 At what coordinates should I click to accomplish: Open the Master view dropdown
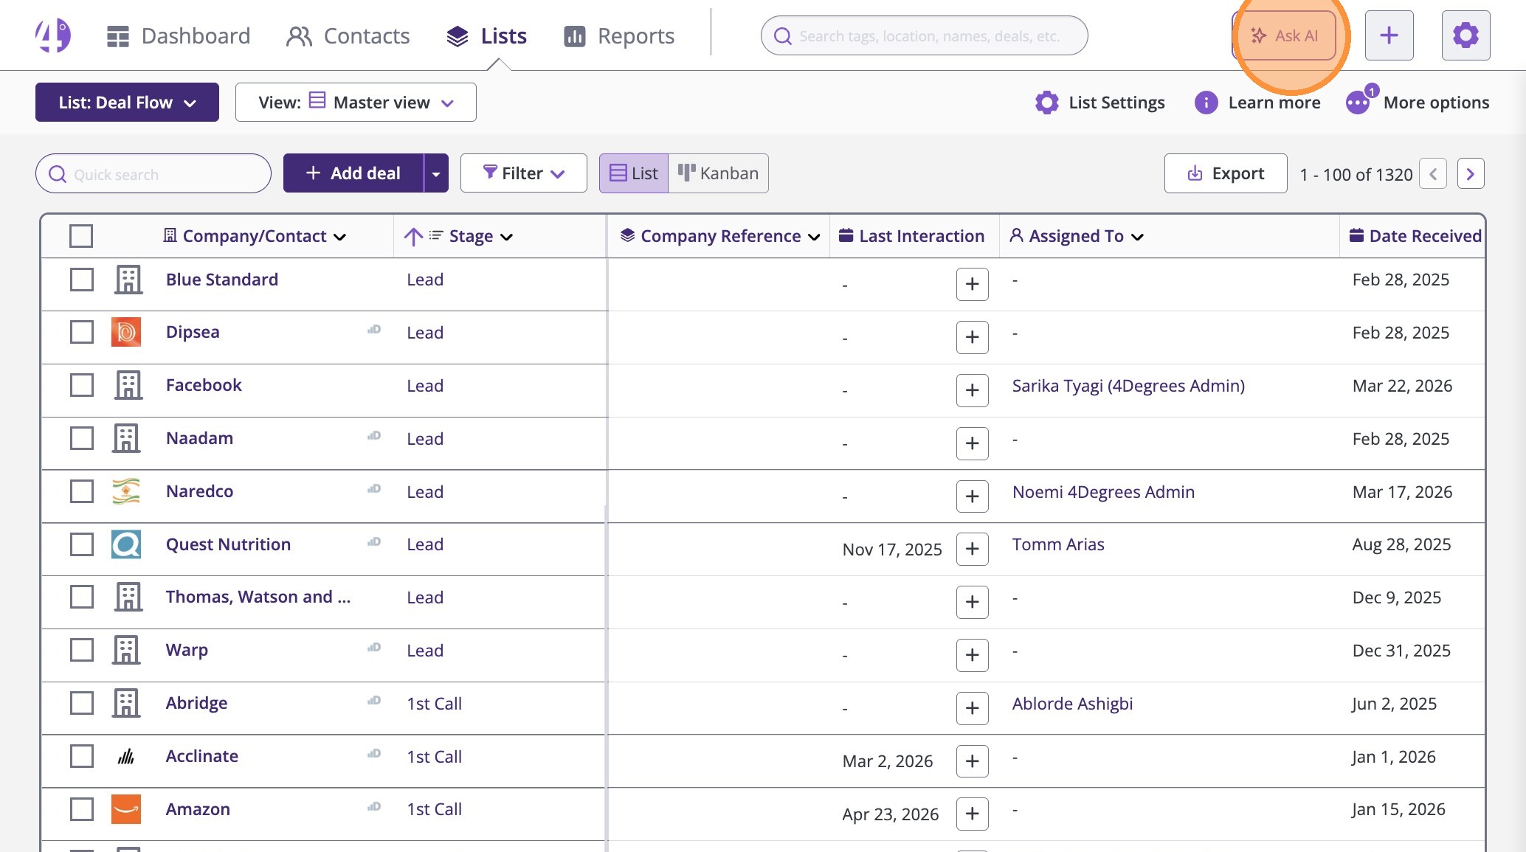tap(356, 103)
